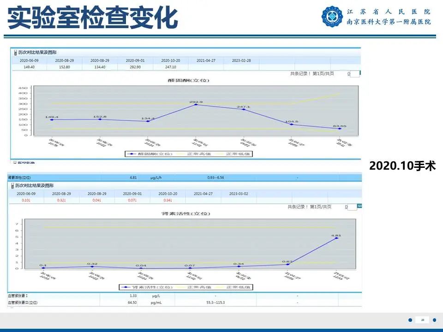This screenshot has height=332, width=443.
Task: Select the 247.10 value cell
Action: [171, 67]
